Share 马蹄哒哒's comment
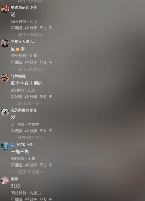This screenshot has width=145, height=201. pyautogui.click(x=31, y=96)
